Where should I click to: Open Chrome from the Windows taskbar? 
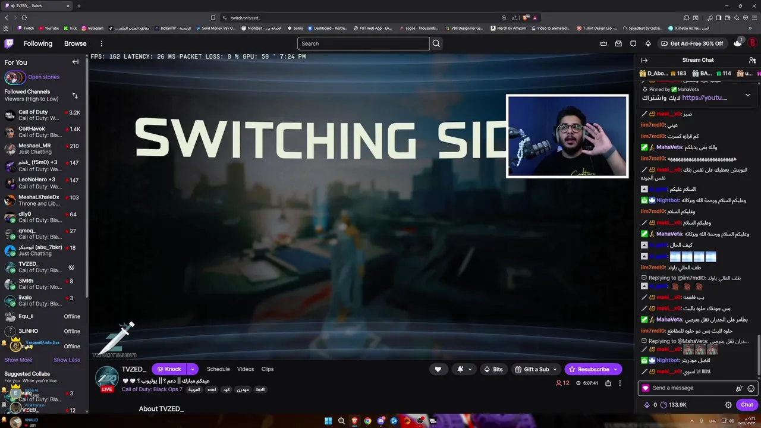click(367, 421)
